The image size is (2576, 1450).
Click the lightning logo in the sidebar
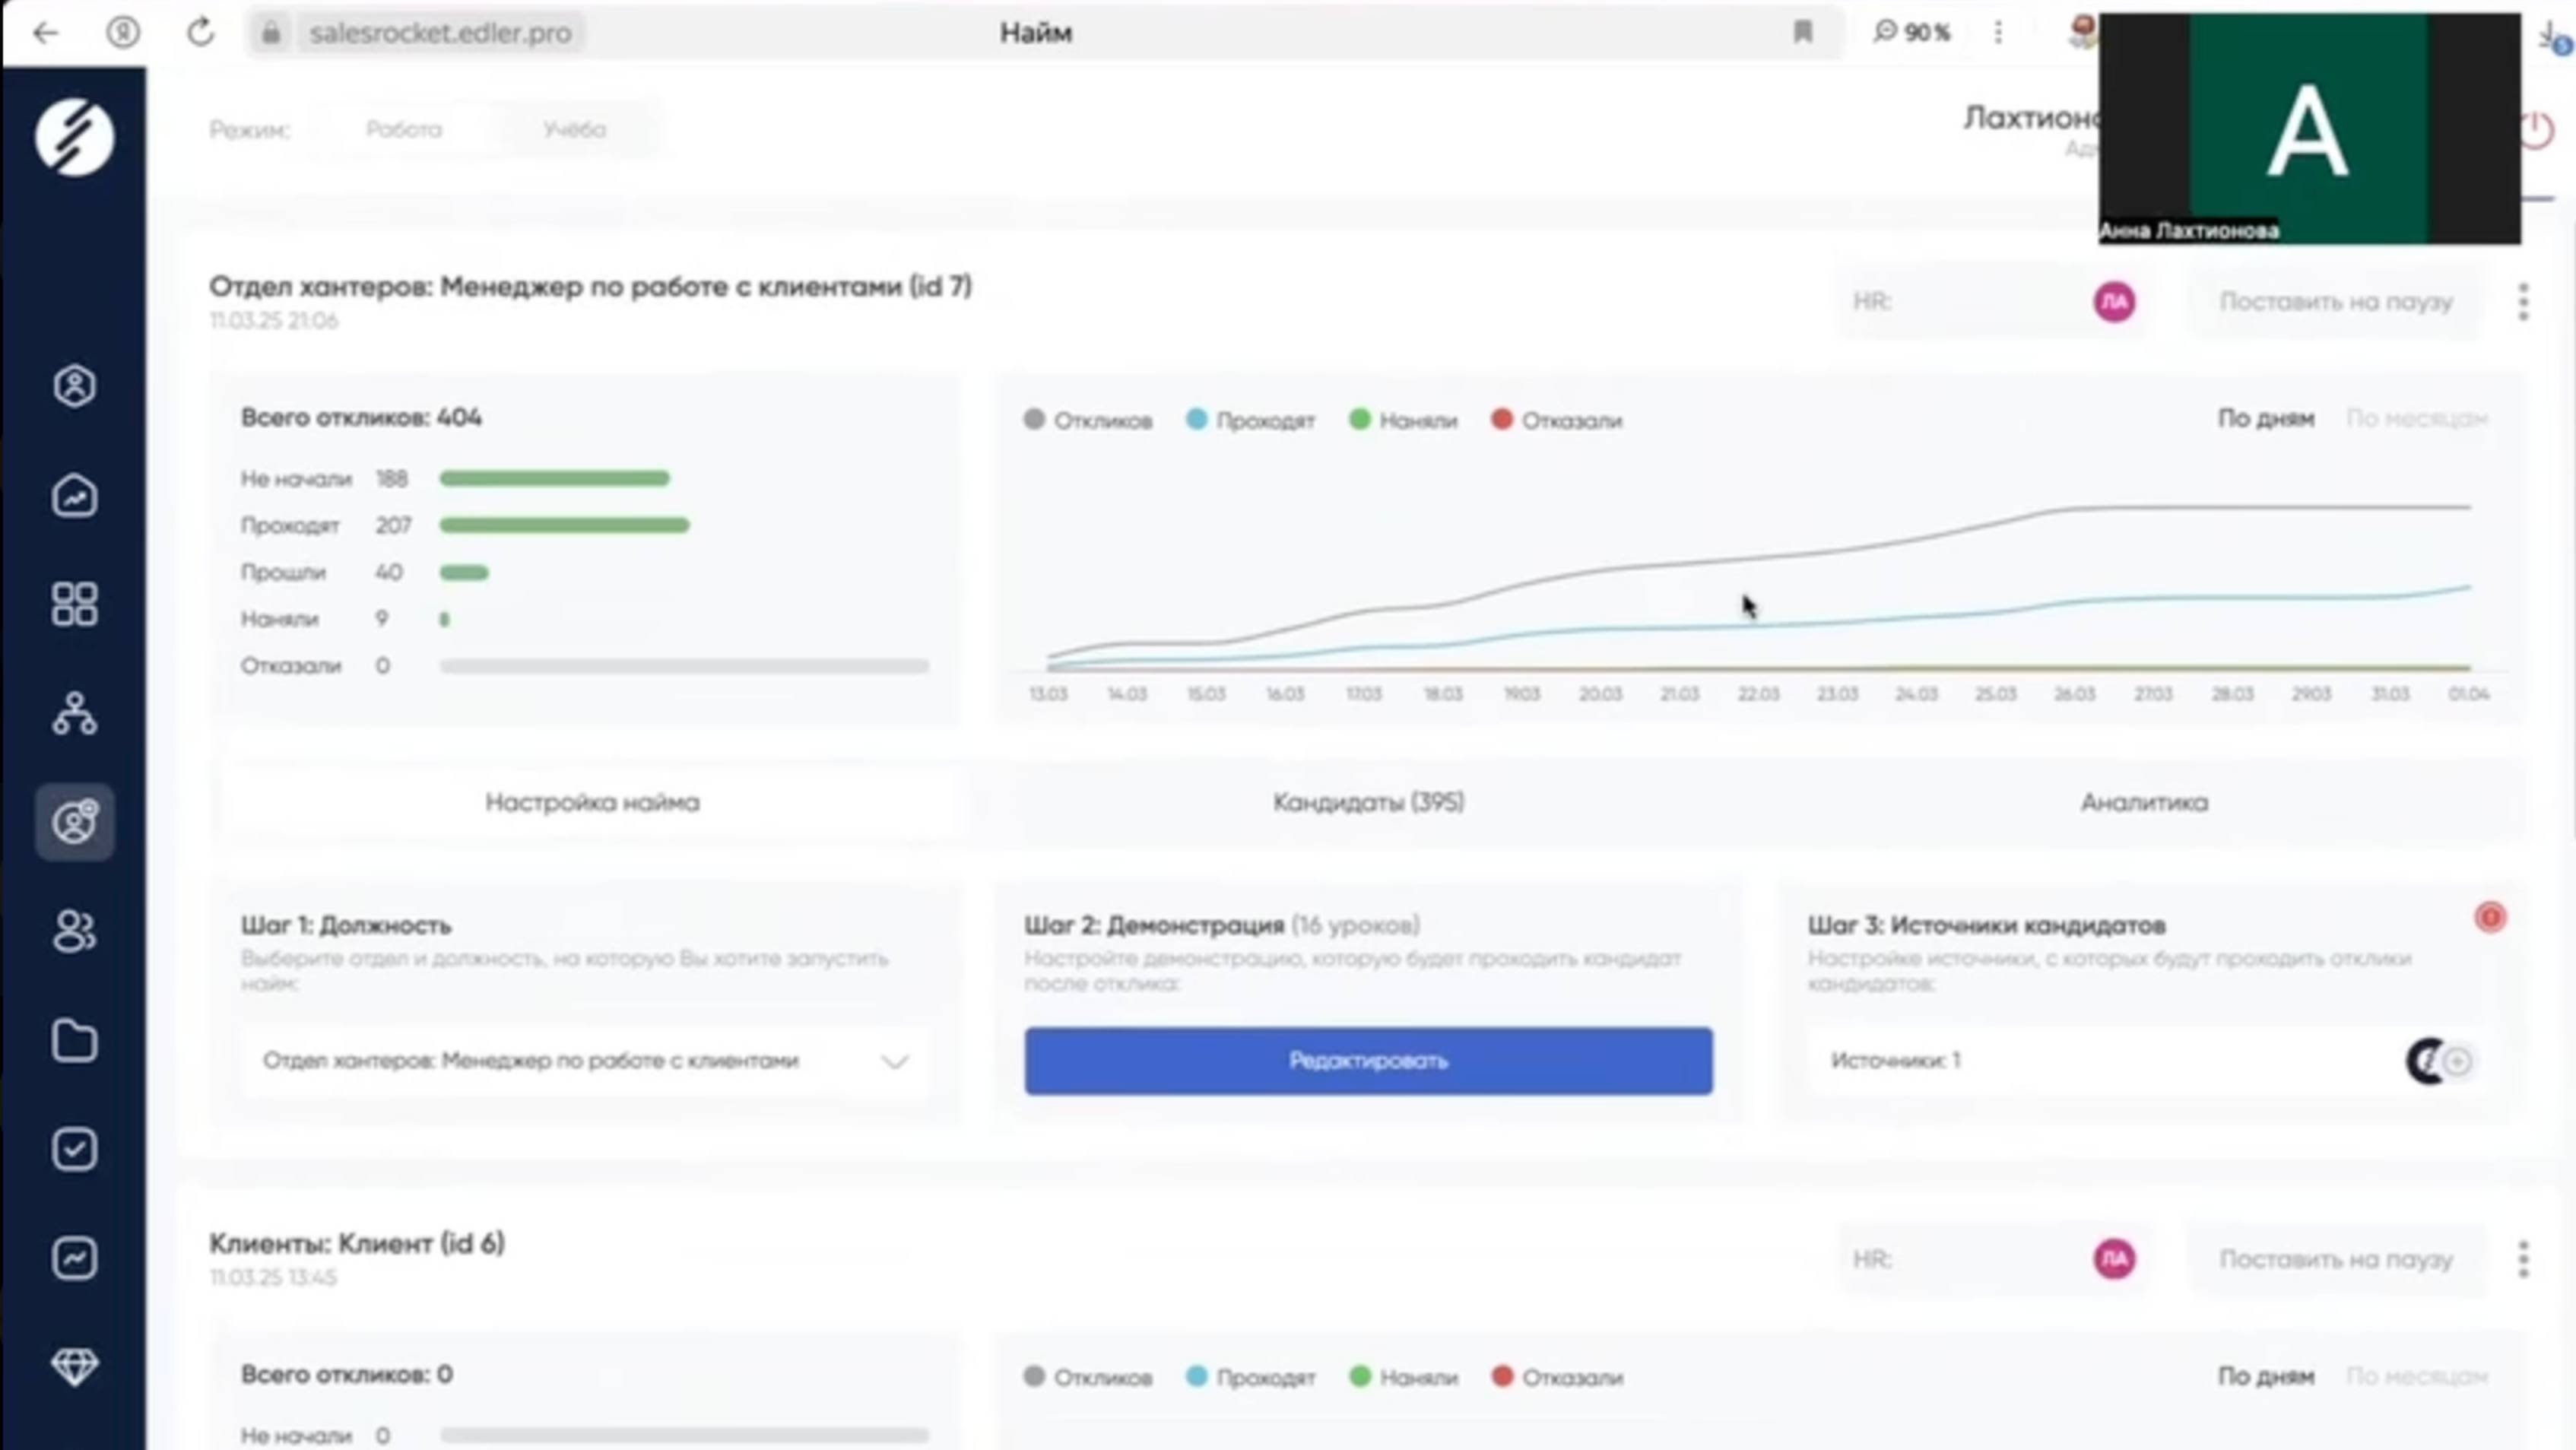(74, 137)
